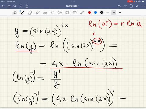Select the Text box tool

click(75, 12)
